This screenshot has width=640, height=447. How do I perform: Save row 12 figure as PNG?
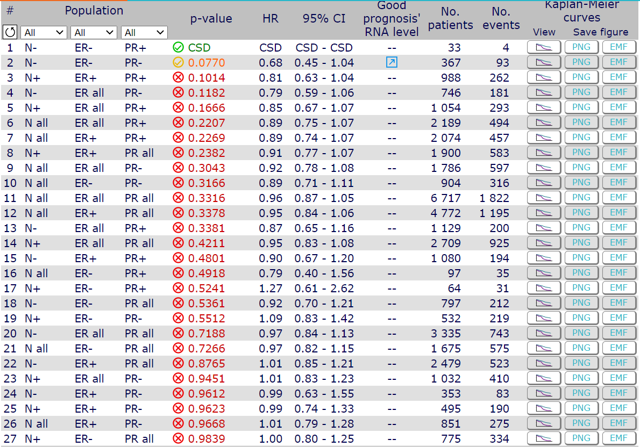click(x=581, y=213)
